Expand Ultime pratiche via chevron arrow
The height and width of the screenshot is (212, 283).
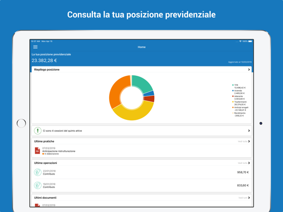249,141
